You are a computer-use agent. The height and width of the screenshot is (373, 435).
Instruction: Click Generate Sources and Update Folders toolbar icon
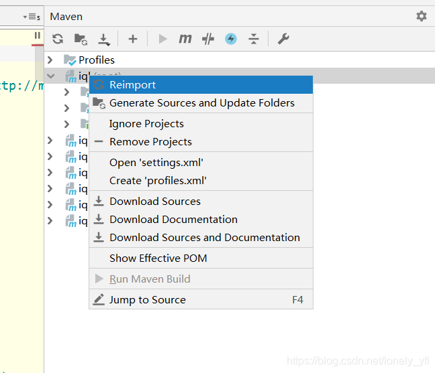(x=81, y=39)
